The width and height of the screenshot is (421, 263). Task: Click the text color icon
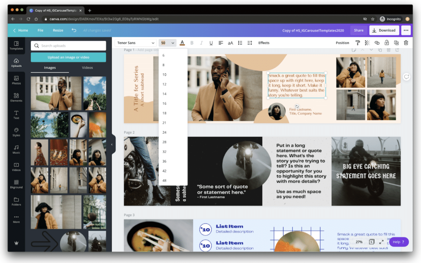coord(182,43)
